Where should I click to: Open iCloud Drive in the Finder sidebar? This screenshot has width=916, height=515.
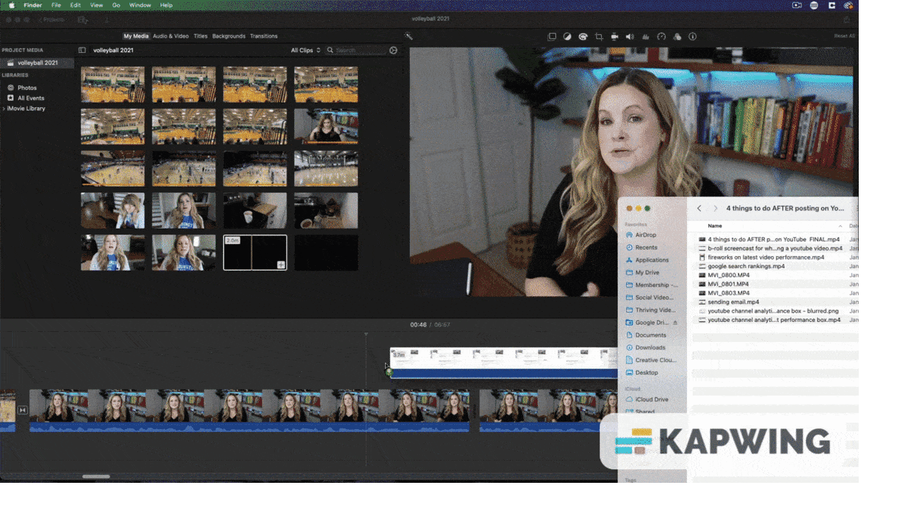651,400
